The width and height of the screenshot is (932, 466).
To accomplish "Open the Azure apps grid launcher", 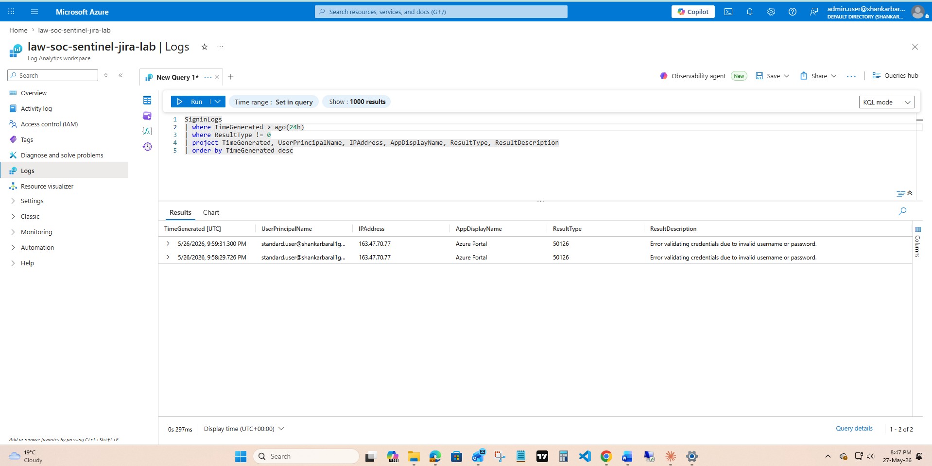I will coord(11,12).
